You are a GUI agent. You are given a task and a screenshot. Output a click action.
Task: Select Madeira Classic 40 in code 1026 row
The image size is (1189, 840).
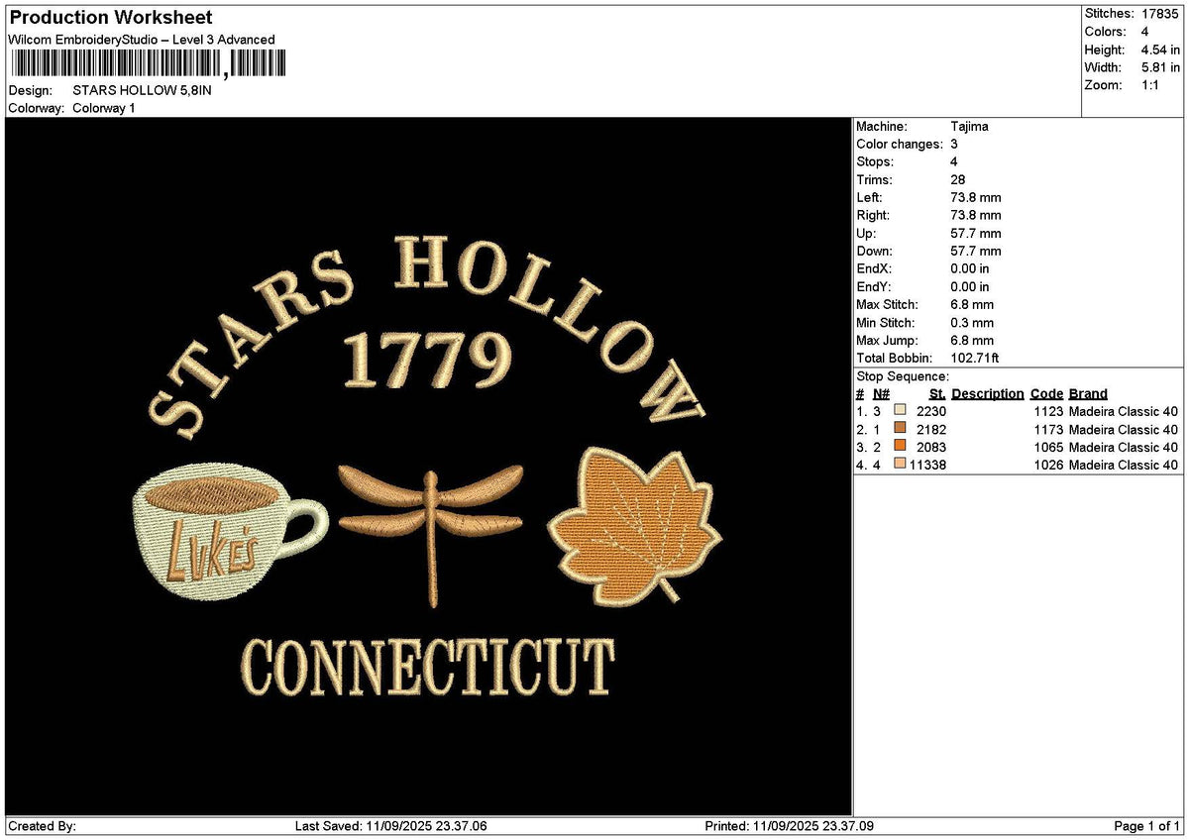(x=1124, y=465)
